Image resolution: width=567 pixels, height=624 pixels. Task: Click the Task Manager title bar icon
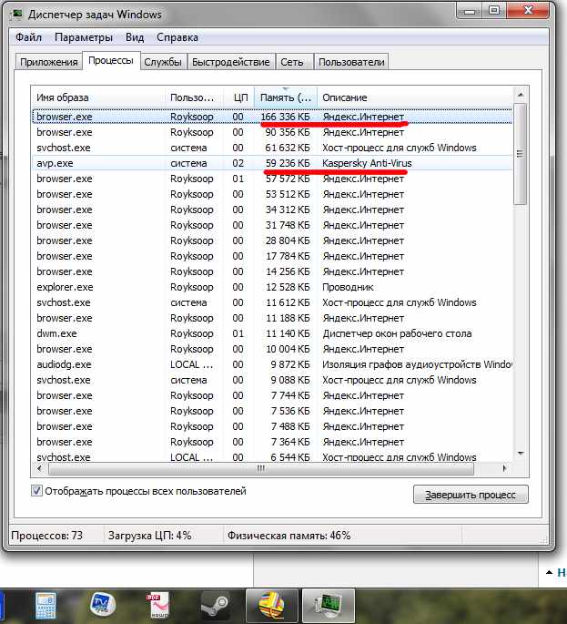pyautogui.click(x=17, y=15)
